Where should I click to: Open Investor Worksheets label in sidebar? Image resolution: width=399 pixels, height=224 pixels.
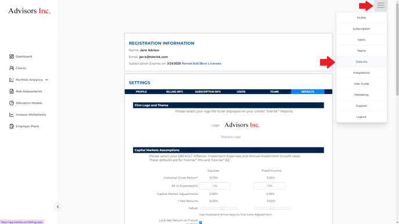tap(31, 114)
